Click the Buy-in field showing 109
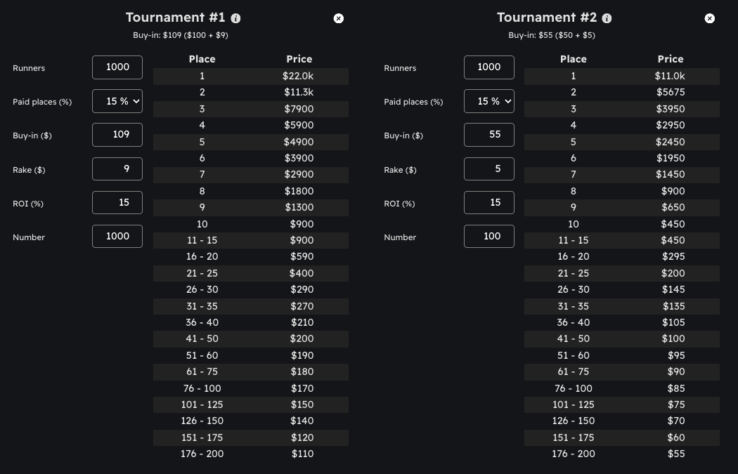This screenshot has height=474, width=738. click(117, 135)
